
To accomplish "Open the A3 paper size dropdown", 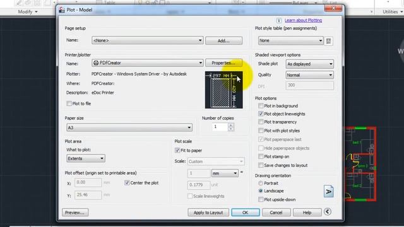I will [129, 127].
